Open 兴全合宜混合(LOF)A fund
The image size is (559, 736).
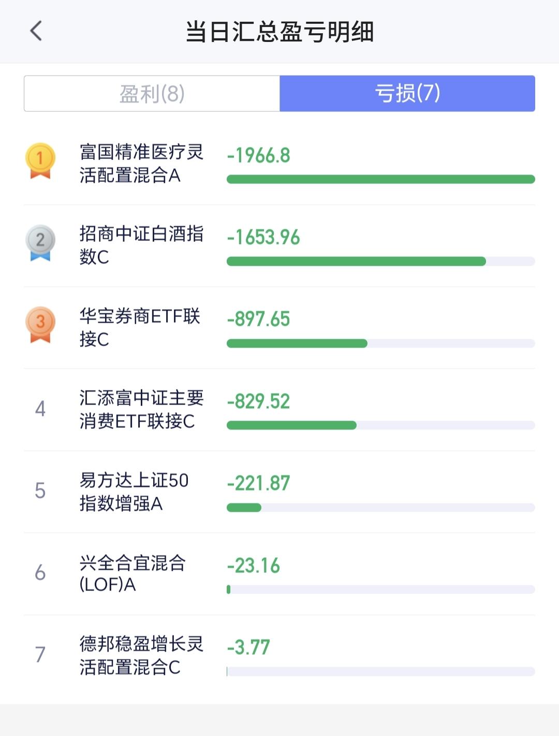click(133, 573)
